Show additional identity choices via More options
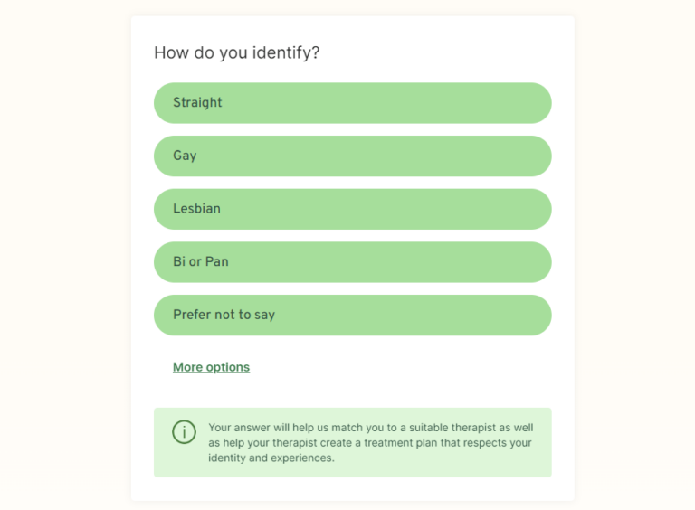 click(x=211, y=367)
